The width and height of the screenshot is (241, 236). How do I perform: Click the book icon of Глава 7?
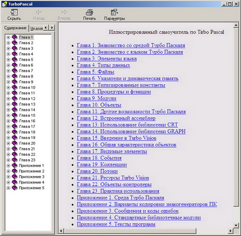14,71
